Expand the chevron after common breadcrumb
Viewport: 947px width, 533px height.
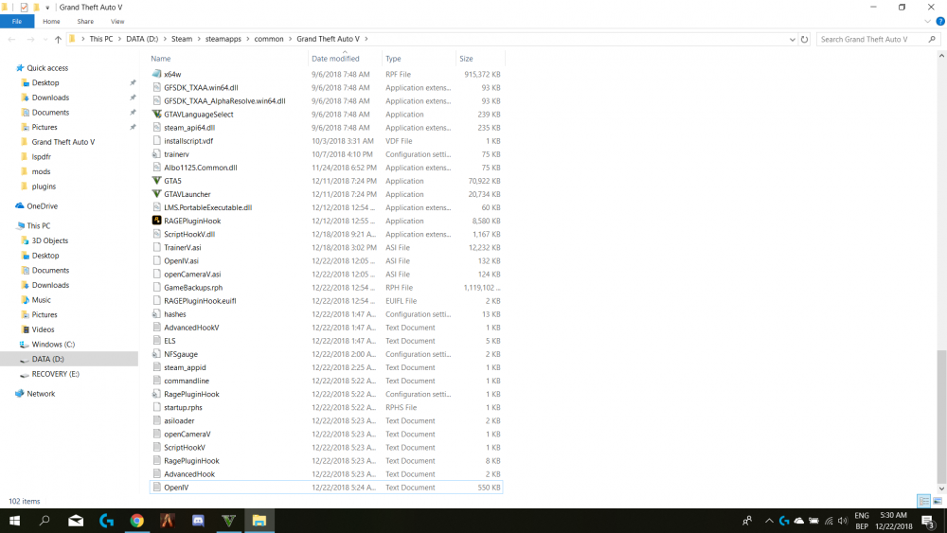click(x=290, y=39)
